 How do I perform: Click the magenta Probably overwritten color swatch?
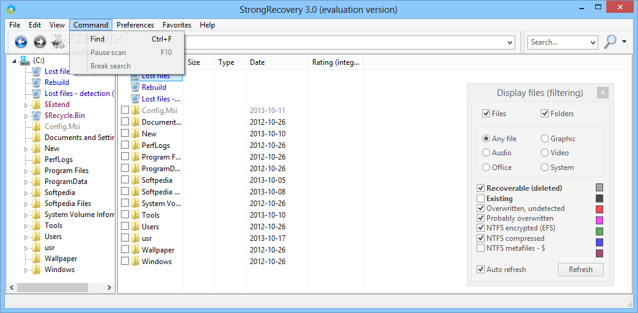[x=599, y=220]
